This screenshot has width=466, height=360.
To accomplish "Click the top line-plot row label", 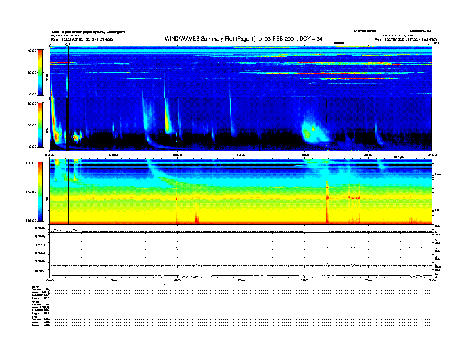I will [x=40, y=228].
